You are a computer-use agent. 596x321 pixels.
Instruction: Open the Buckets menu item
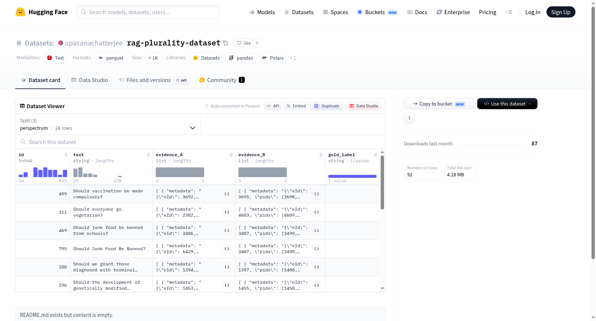coord(377,12)
